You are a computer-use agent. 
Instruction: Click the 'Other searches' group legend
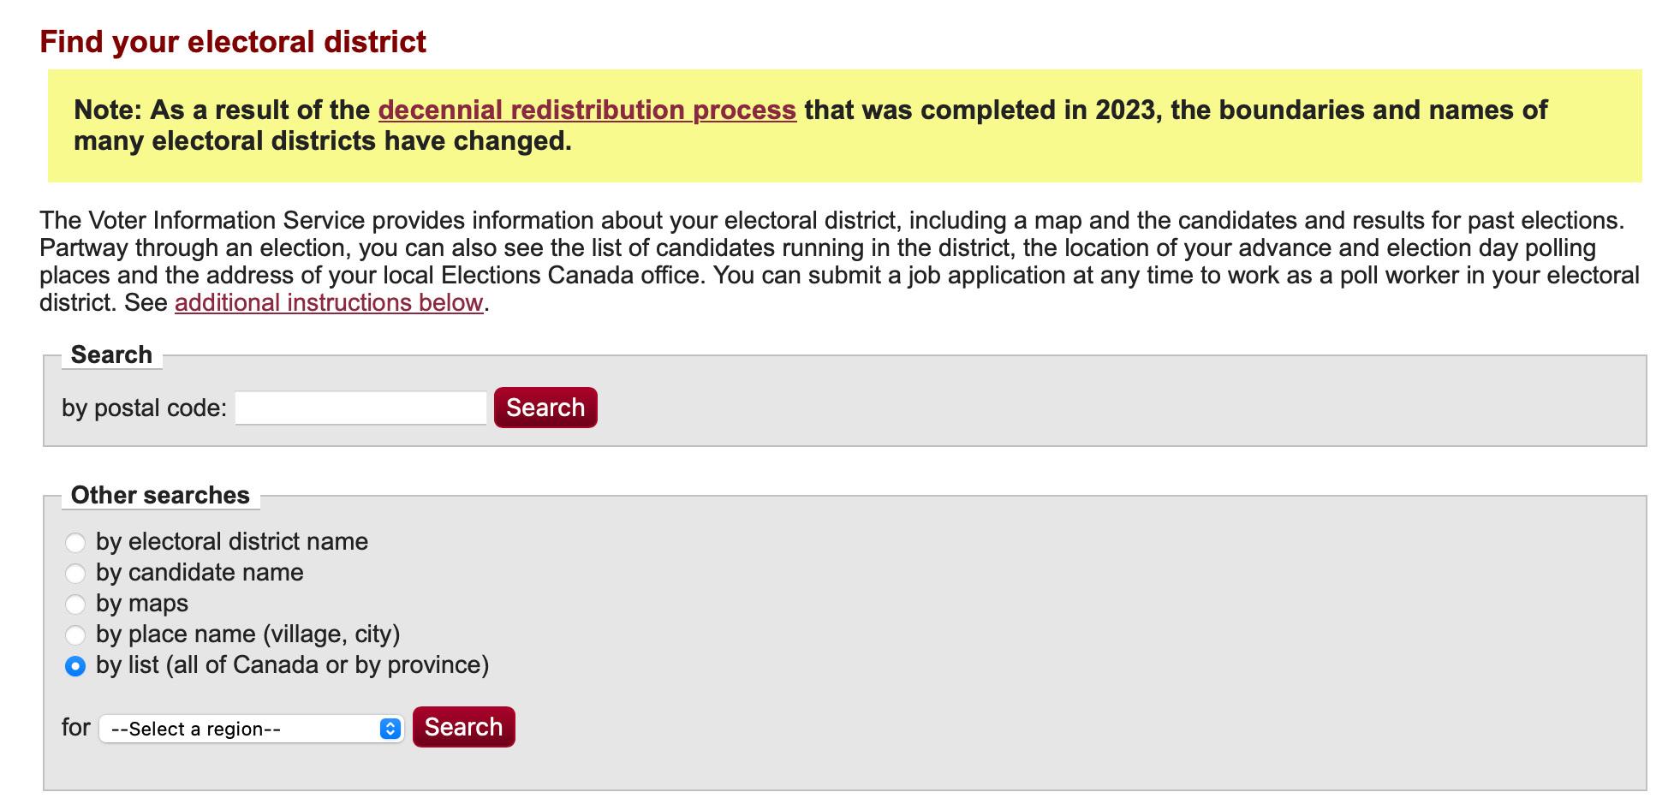point(160,495)
